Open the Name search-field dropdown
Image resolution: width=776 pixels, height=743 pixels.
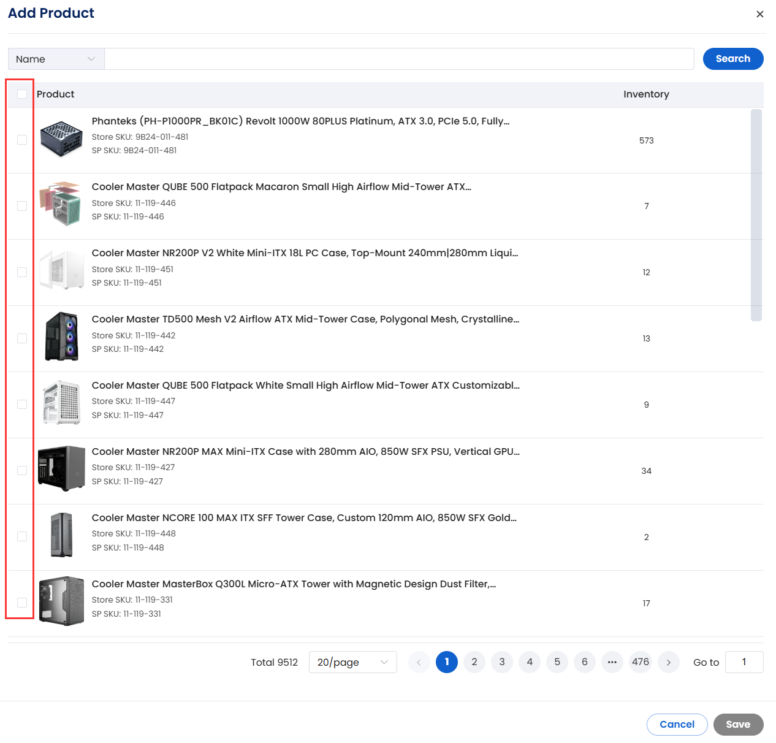[x=56, y=59]
